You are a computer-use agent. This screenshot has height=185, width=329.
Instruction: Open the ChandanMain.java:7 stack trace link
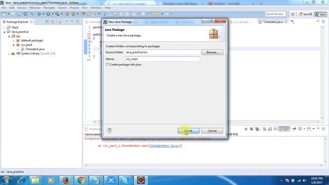[166, 146]
